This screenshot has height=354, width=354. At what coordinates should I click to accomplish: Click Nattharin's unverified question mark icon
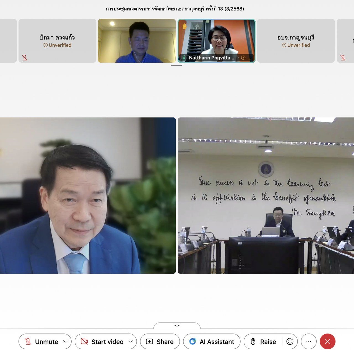tap(243, 58)
